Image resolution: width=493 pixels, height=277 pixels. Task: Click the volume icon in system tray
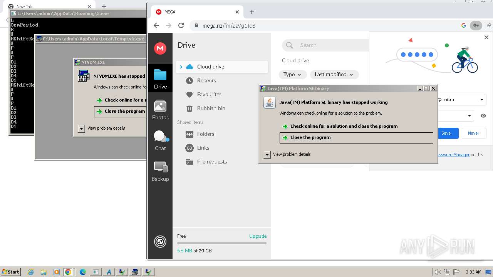click(438, 272)
